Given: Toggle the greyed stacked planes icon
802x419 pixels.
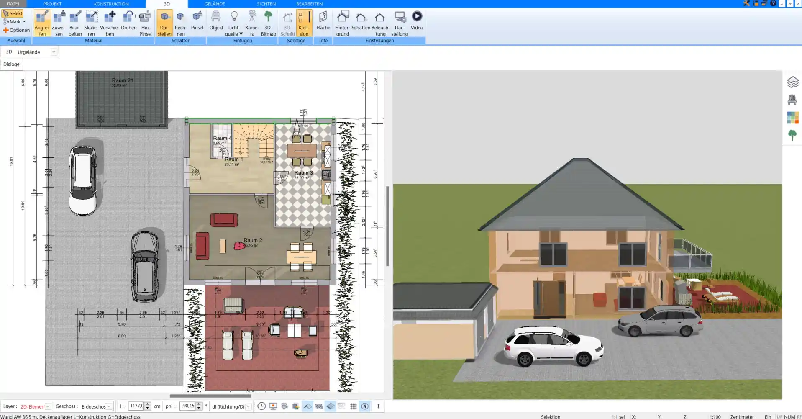Looking at the screenshot, I should pos(342,406).
